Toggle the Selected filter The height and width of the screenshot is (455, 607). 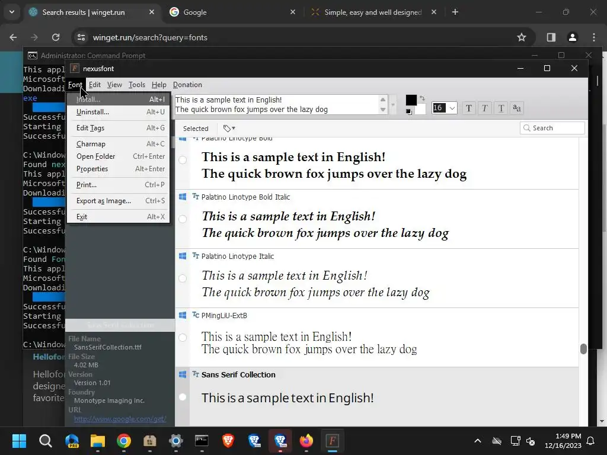coord(196,129)
